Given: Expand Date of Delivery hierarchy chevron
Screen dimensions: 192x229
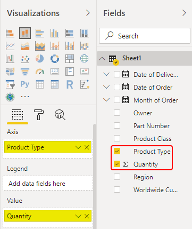Looking at the screenshot, I should (x=106, y=74).
